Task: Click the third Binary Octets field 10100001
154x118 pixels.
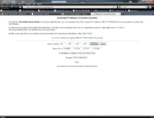Action: 87,49
